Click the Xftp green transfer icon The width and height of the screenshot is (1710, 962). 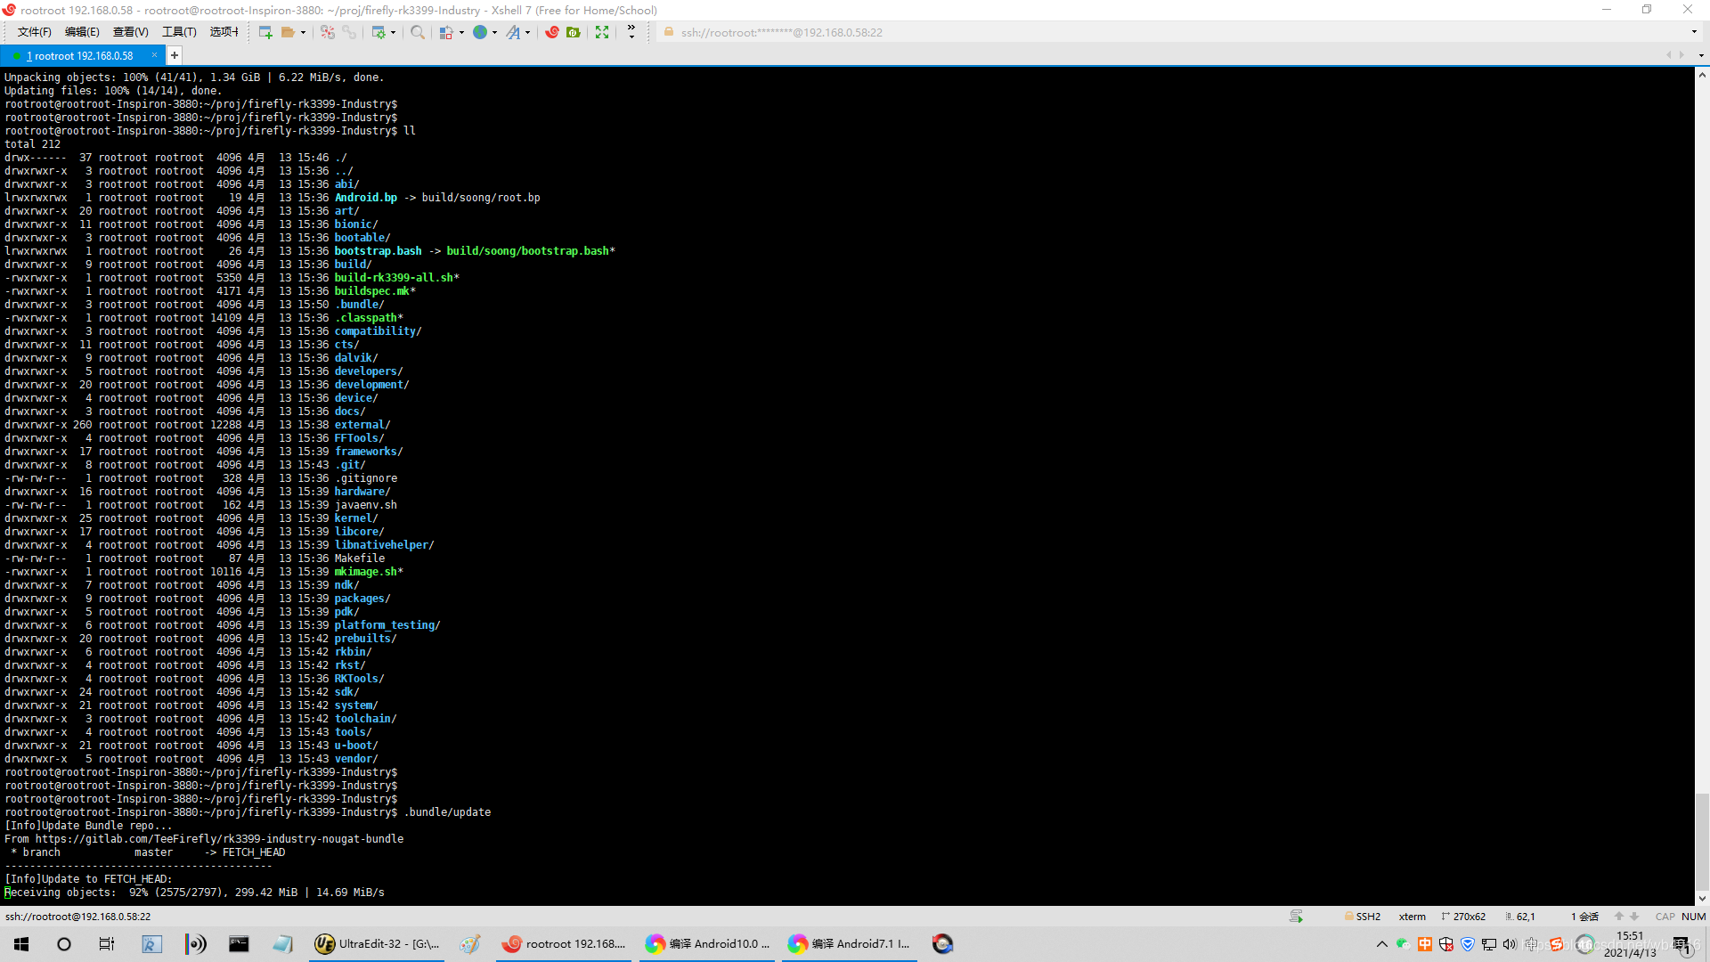(x=574, y=32)
